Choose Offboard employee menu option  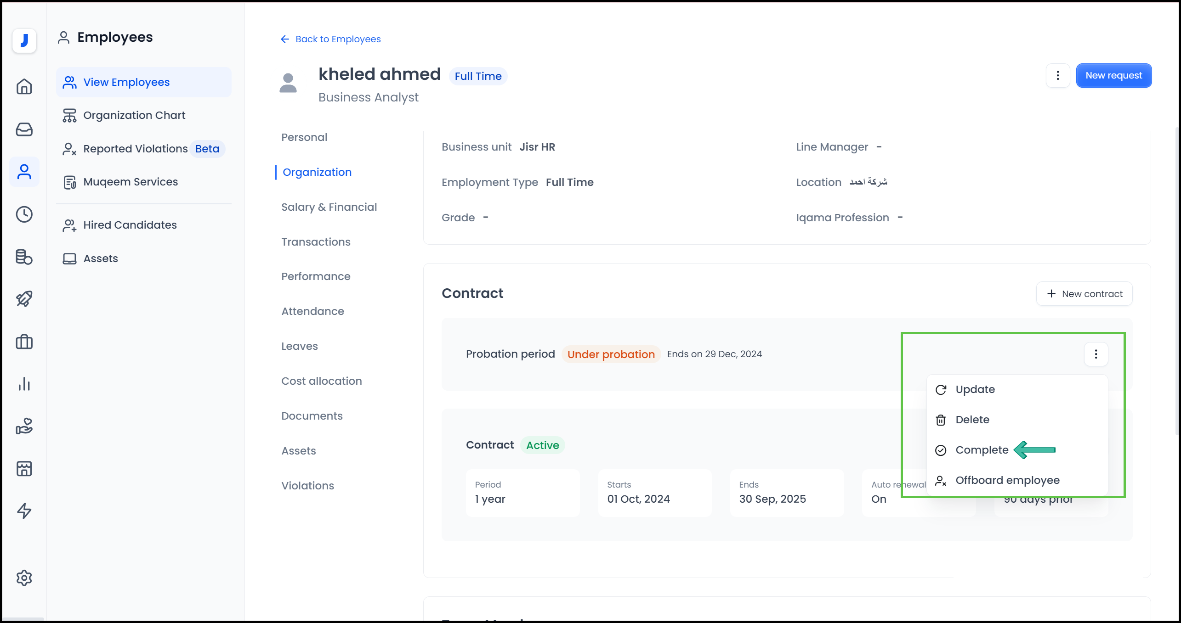tap(1007, 480)
